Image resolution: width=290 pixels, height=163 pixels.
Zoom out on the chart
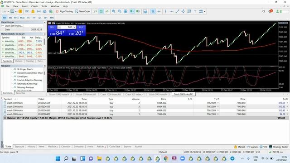(x=120, y=11)
